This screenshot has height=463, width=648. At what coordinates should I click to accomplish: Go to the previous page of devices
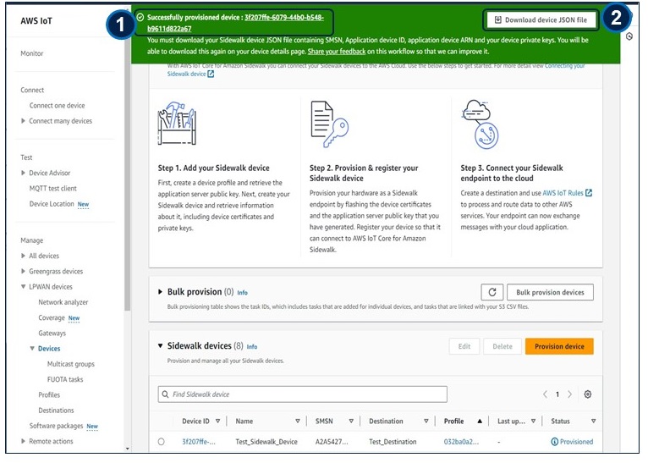(x=545, y=394)
